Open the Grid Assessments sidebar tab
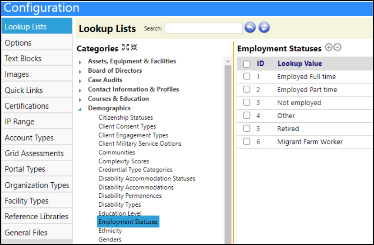 [x=37, y=153]
